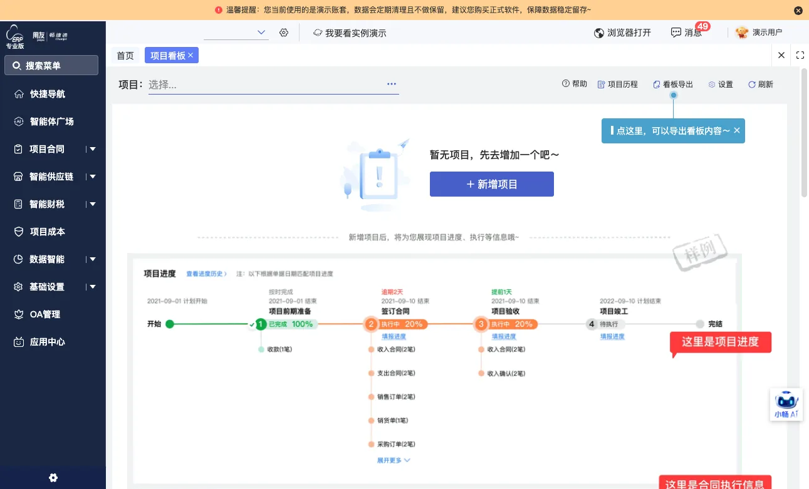Switch to the 首页 tab
809x489 pixels.
(125, 55)
